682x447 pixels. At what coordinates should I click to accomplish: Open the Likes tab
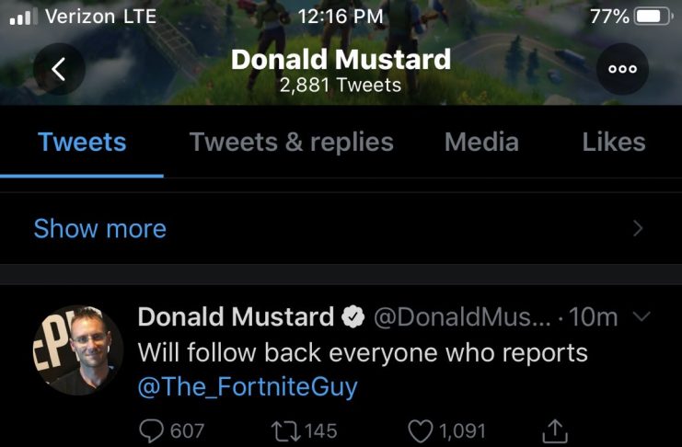(614, 143)
